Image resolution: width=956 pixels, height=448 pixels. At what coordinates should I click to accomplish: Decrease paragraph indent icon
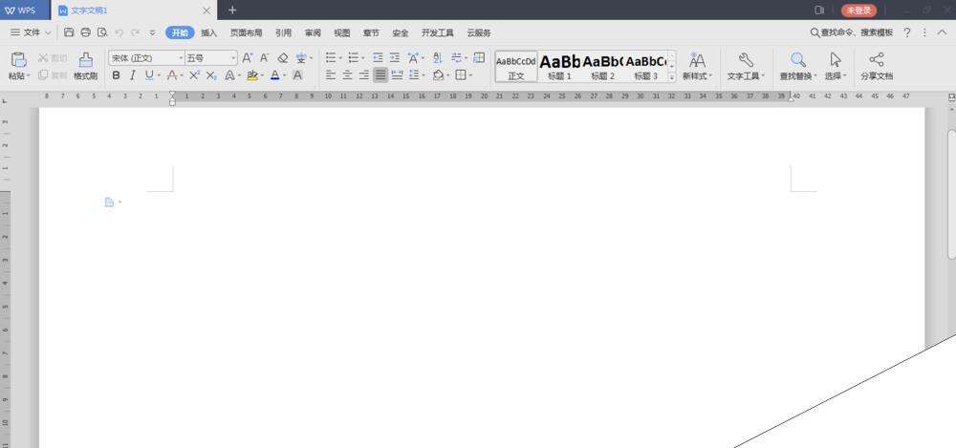click(378, 58)
